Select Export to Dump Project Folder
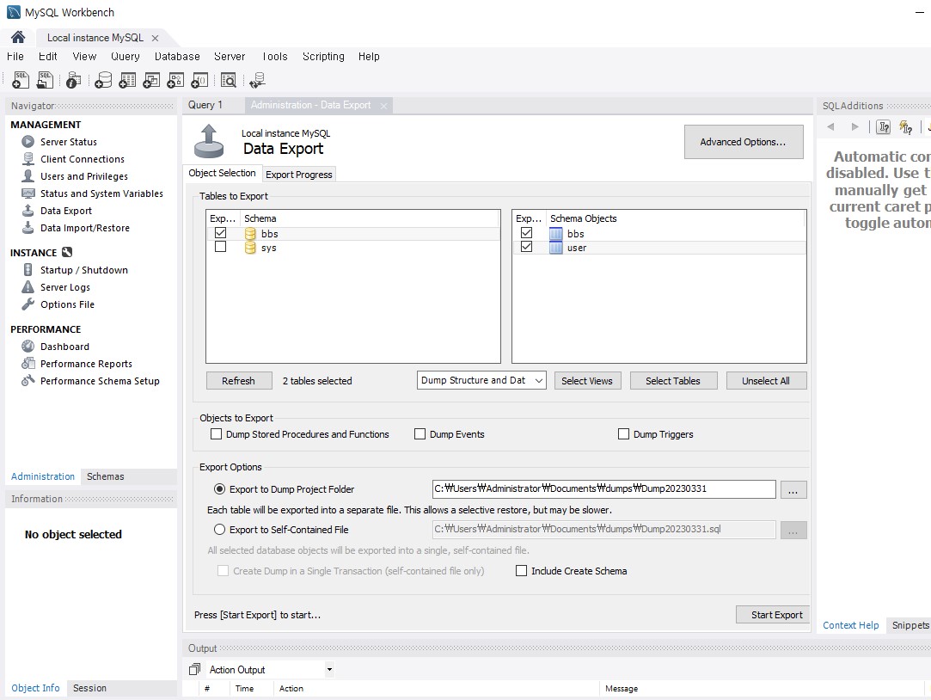 pyautogui.click(x=220, y=489)
